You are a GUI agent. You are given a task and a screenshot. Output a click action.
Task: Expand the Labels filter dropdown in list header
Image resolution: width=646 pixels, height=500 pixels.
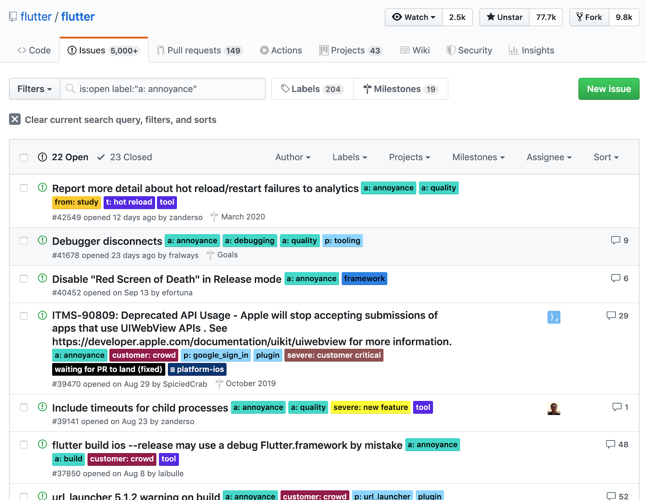pyautogui.click(x=350, y=157)
